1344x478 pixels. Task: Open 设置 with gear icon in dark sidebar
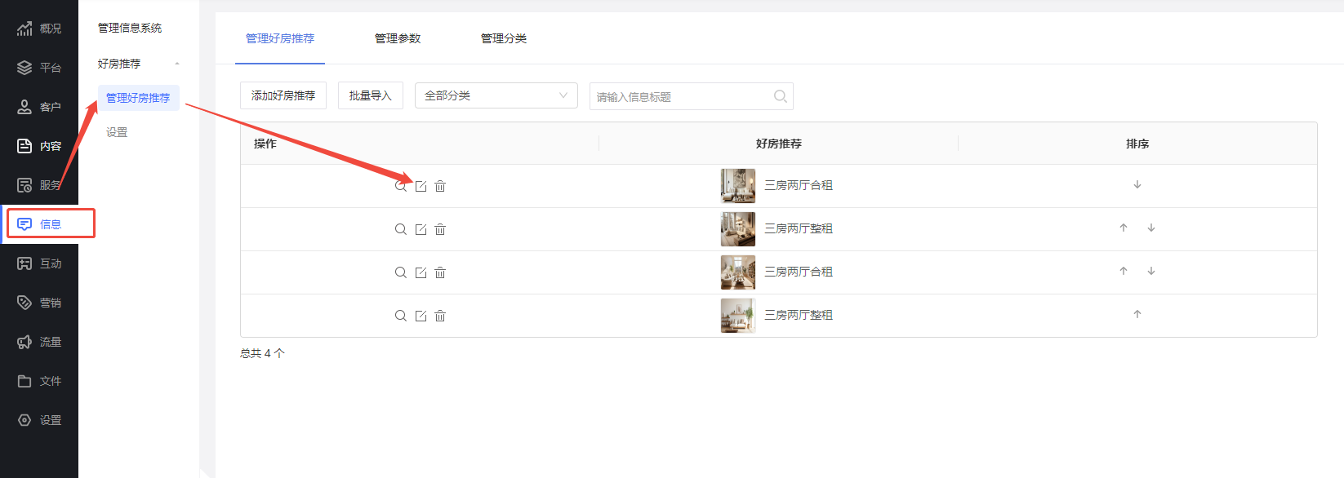tap(39, 420)
